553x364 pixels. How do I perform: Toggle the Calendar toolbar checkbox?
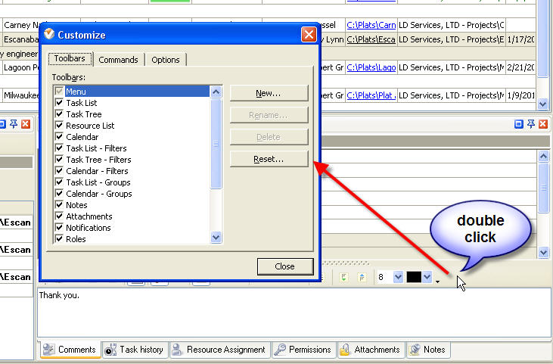[59, 137]
